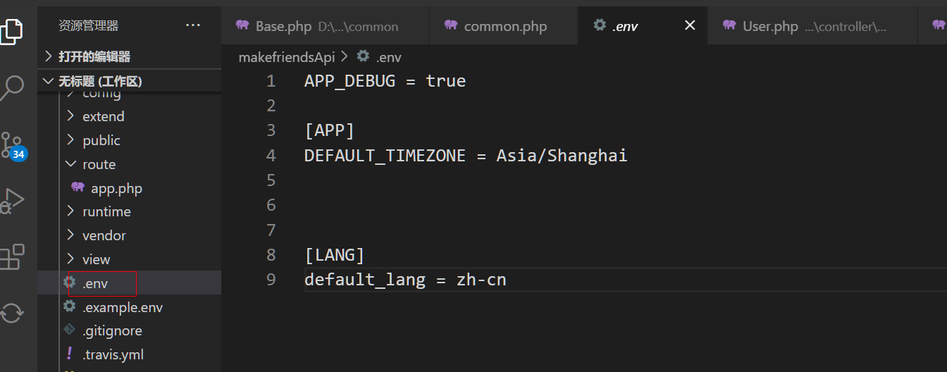The image size is (947, 372).
Task: Close the .env editor tab
Action: point(690,25)
